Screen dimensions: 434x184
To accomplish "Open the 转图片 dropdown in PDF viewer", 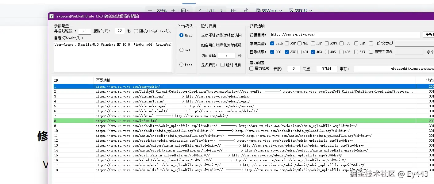I will click(x=301, y=11).
